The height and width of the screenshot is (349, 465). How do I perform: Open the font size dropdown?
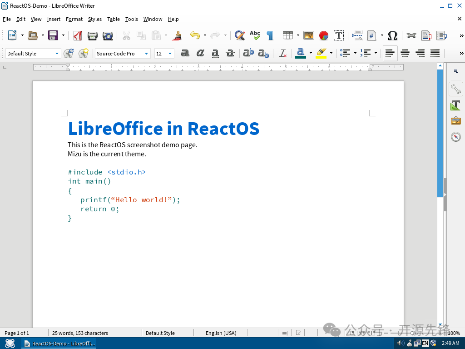[x=170, y=54]
